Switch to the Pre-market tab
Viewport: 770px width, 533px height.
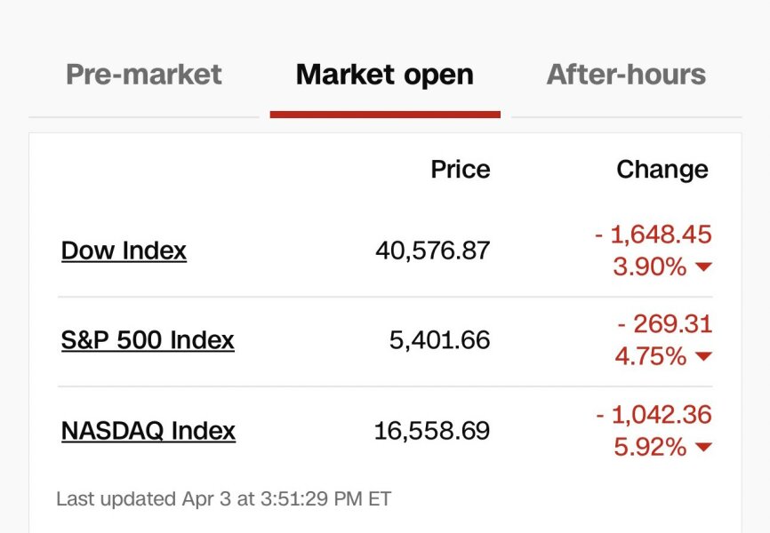(143, 75)
